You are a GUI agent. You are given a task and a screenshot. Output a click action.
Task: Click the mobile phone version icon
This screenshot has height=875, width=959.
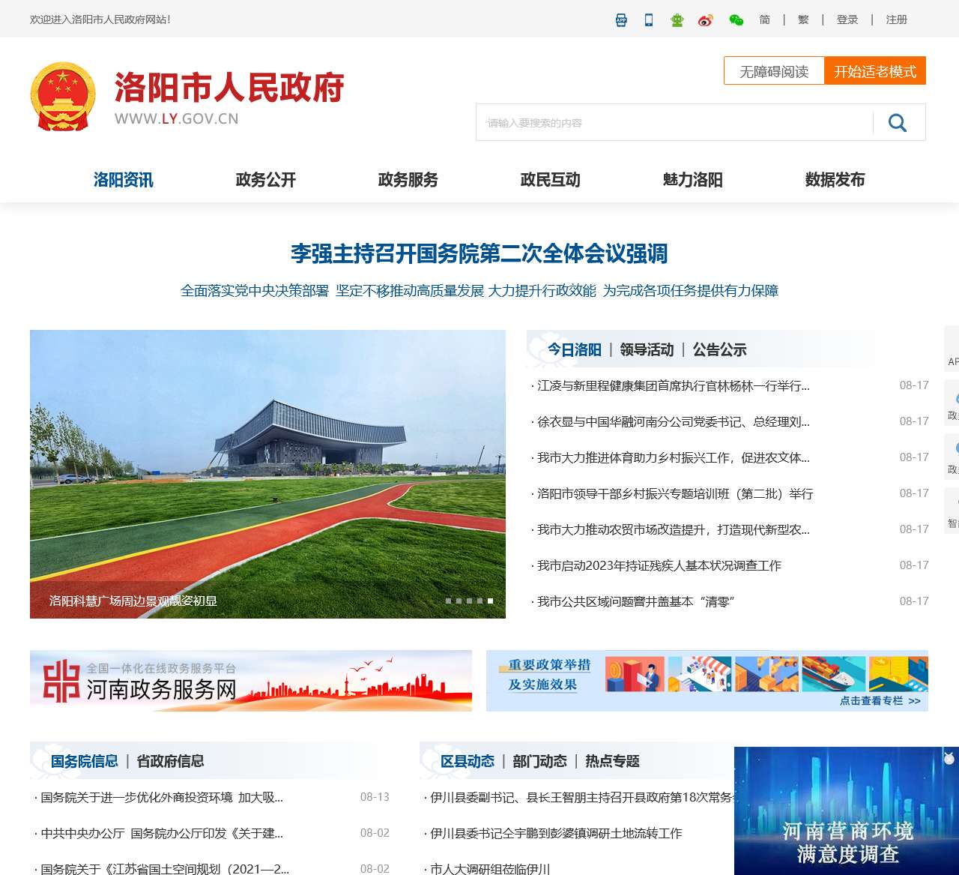[649, 20]
